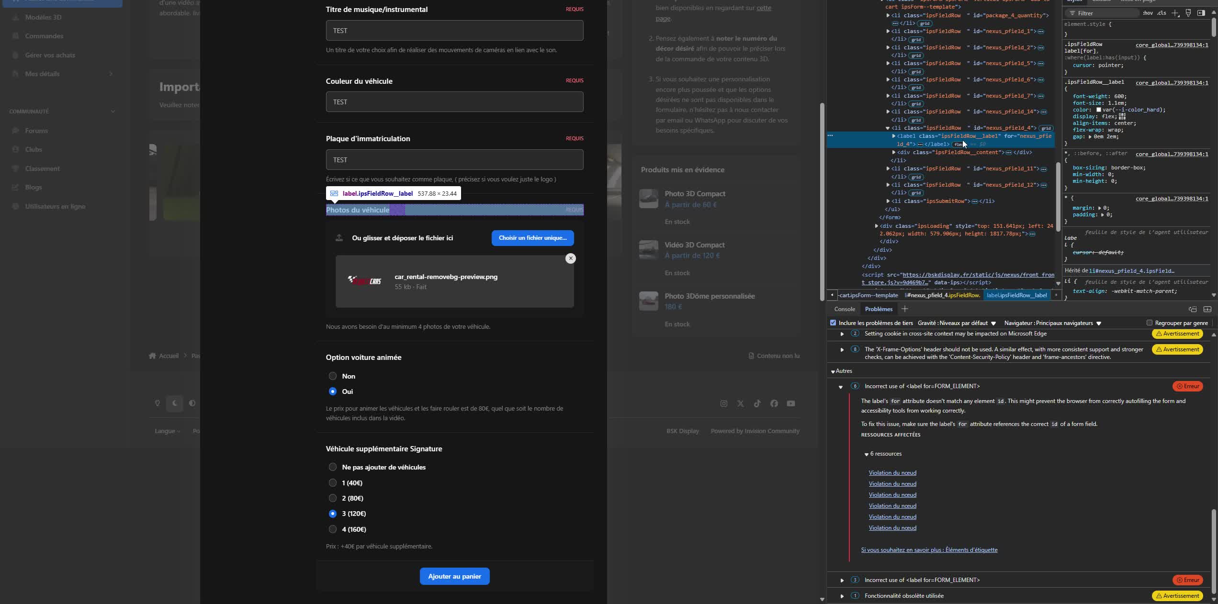Click 'Choisir un fichier unique...' button

coord(532,238)
